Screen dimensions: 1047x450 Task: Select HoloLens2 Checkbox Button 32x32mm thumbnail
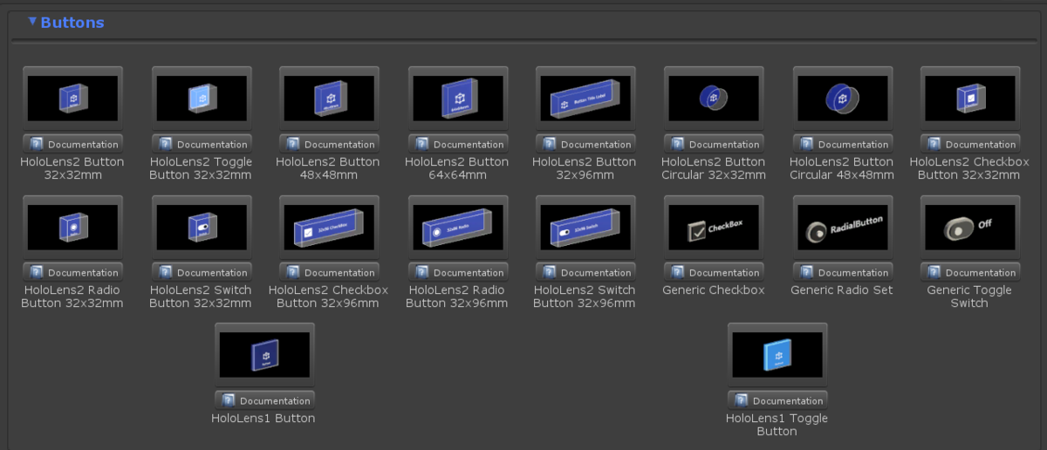(970, 98)
